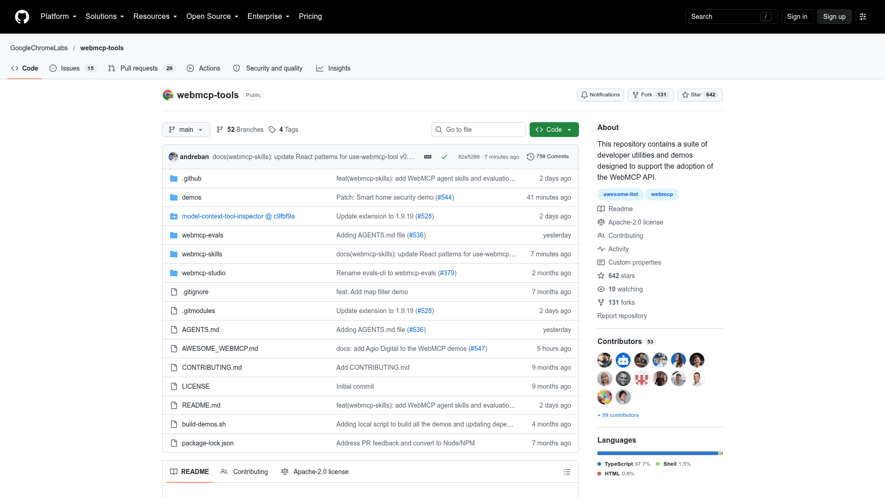Viewport: 885px width, 498px height.
Task: Click the webmcp-evals folder icon
Action: [x=174, y=235]
